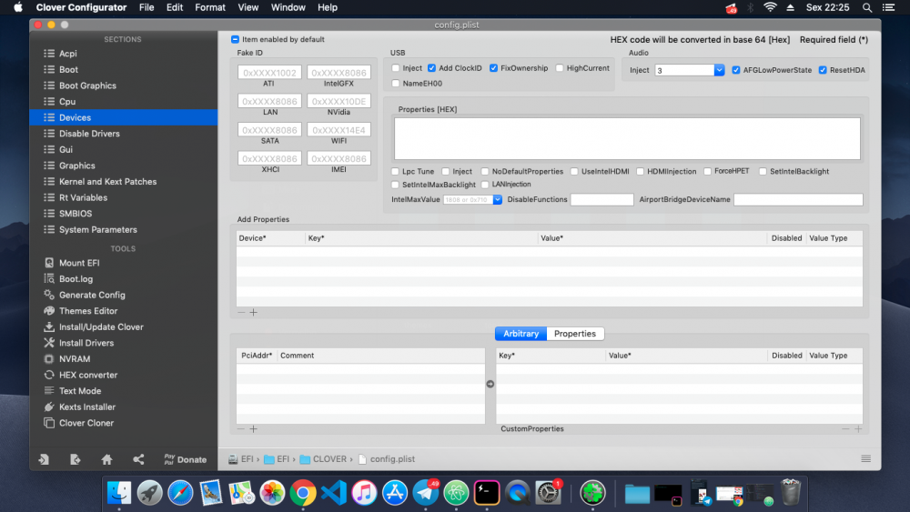Enable the USB Inject checkbox
The height and width of the screenshot is (512, 910).
396,68
